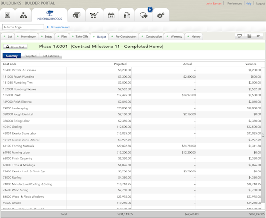Select the 62000 Finish Carpentry row
266x218 pixels.
[131, 158]
